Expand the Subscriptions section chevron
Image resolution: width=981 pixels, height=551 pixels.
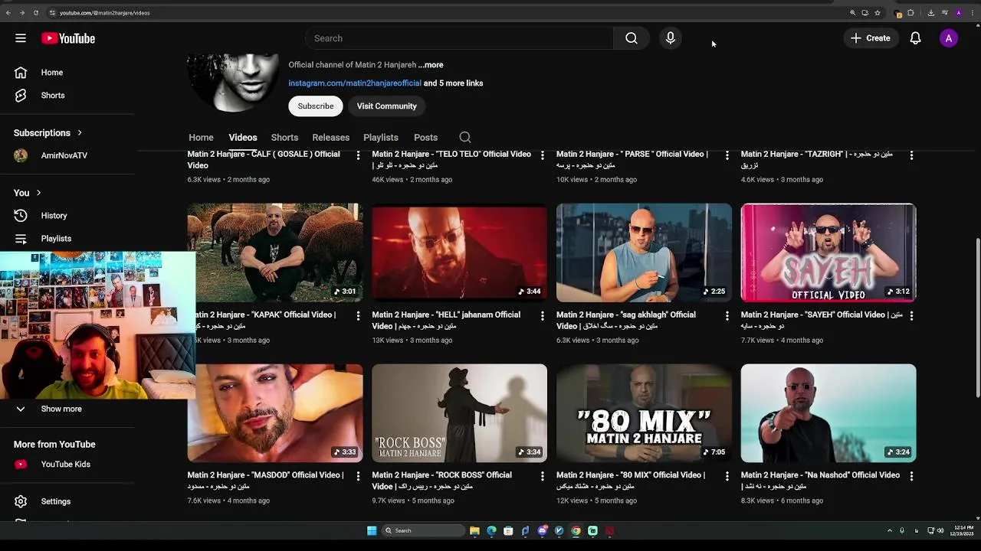[x=79, y=133]
